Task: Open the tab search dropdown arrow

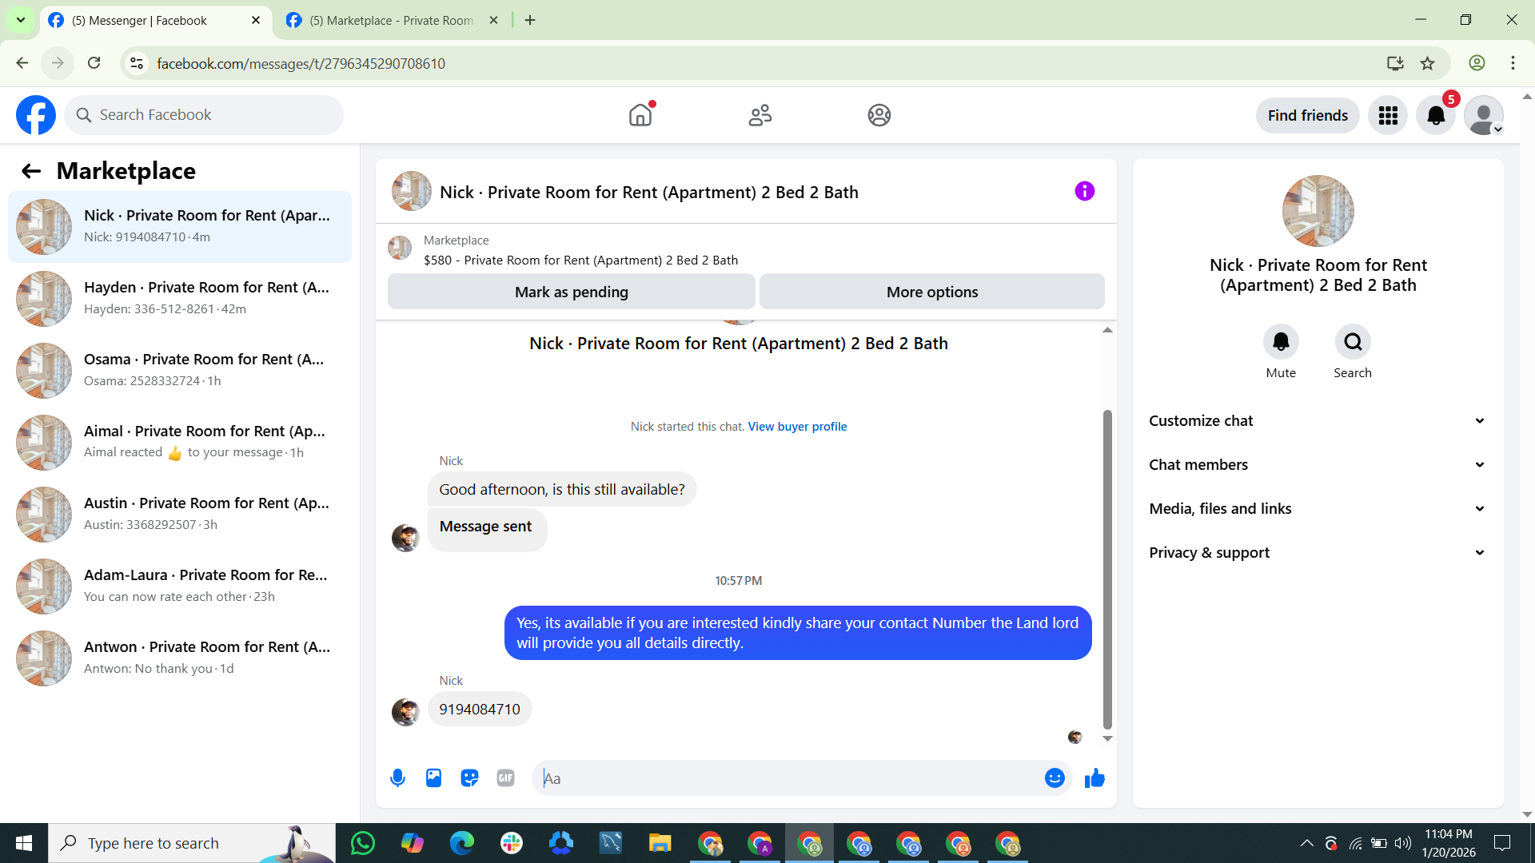Action: pyautogui.click(x=21, y=21)
